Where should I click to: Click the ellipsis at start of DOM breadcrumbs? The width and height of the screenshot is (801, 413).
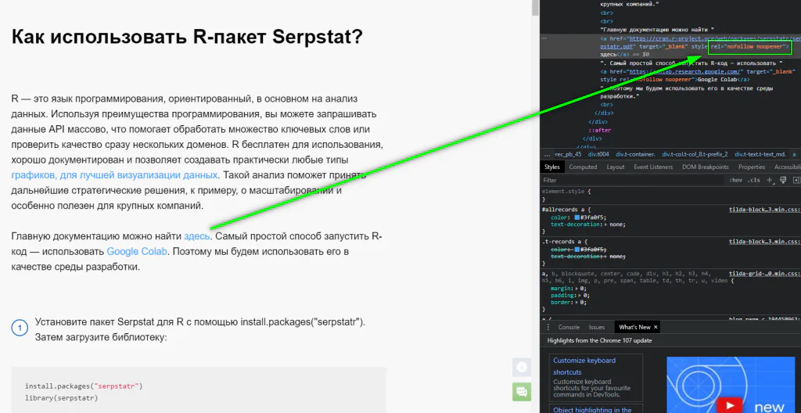point(547,154)
